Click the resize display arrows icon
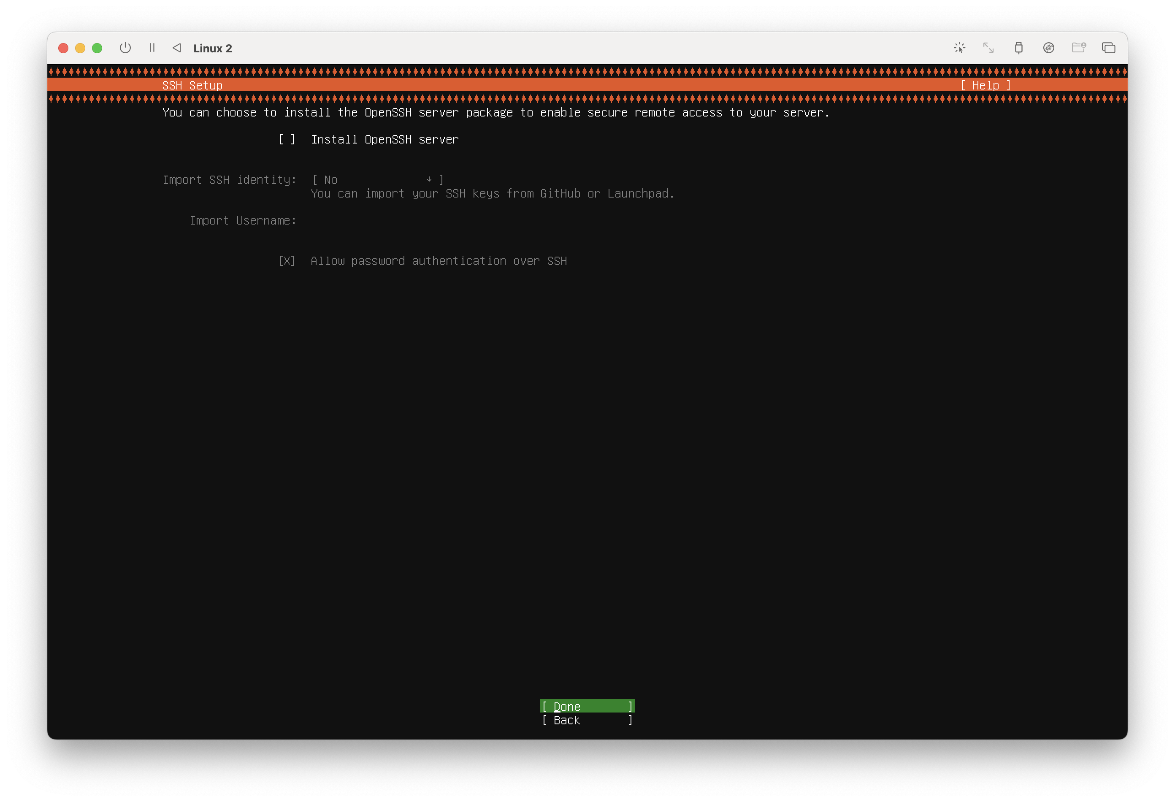 (x=988, y=48)
